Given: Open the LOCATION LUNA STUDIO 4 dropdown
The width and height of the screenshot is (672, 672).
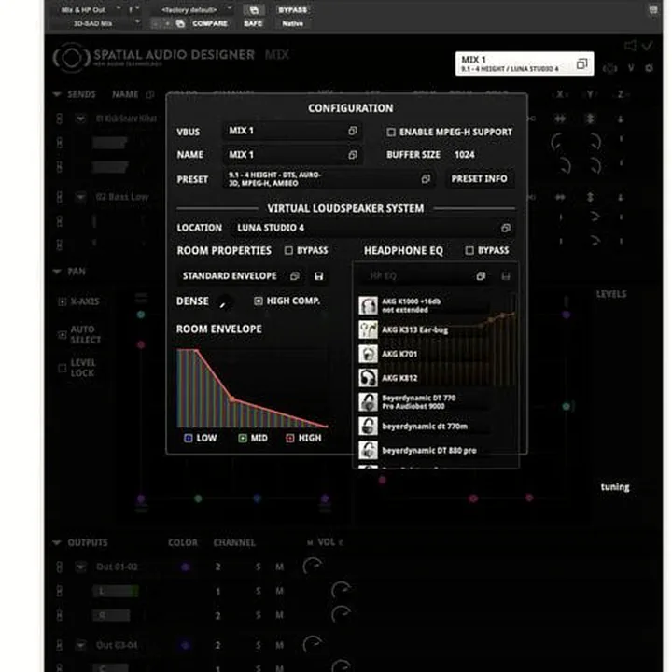Looking at the screenshot, I should [x=372, y=228].
